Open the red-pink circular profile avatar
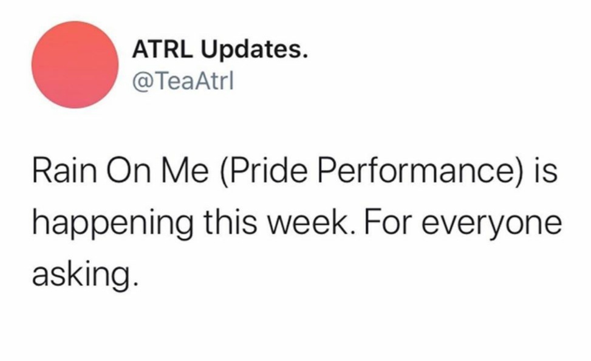The image size is (591, 361). click(x=75, y=64)
